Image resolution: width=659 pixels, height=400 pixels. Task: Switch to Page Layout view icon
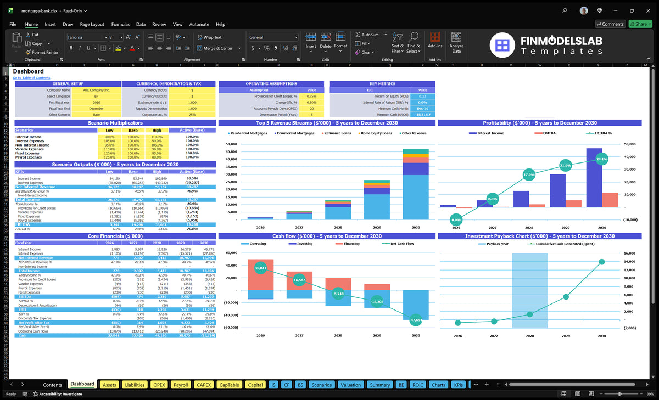[x=578, y=394]
